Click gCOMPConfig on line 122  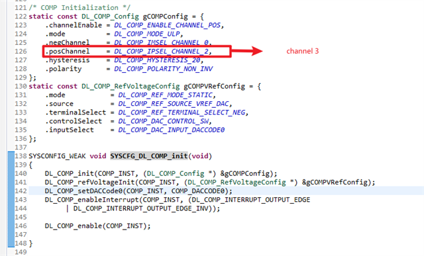tap(165, 17)
